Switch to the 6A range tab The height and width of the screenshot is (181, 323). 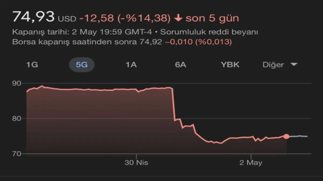(180, 65)
